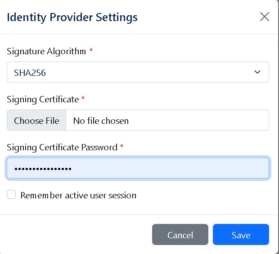Viewport: 279px width, 254px height.
Task: Click the Signature Algorithm label
Action: [x=46, y=52]
